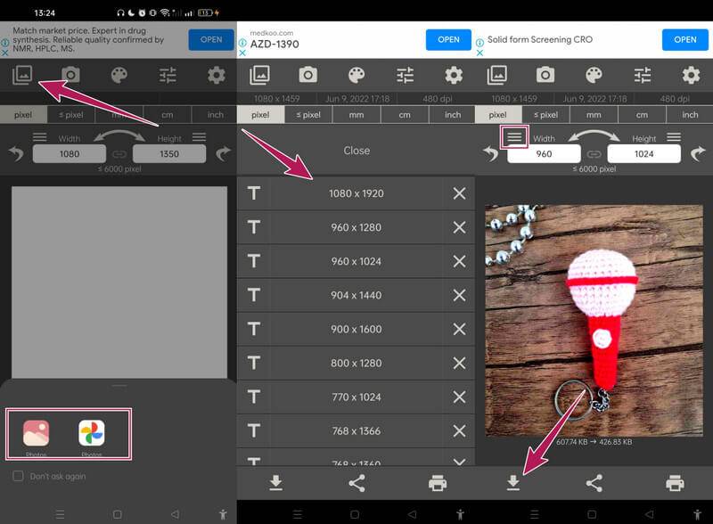The image size is (713, 524).
Task: Tap the download icon below the keychain photo
Action: (x=513, y=483)
